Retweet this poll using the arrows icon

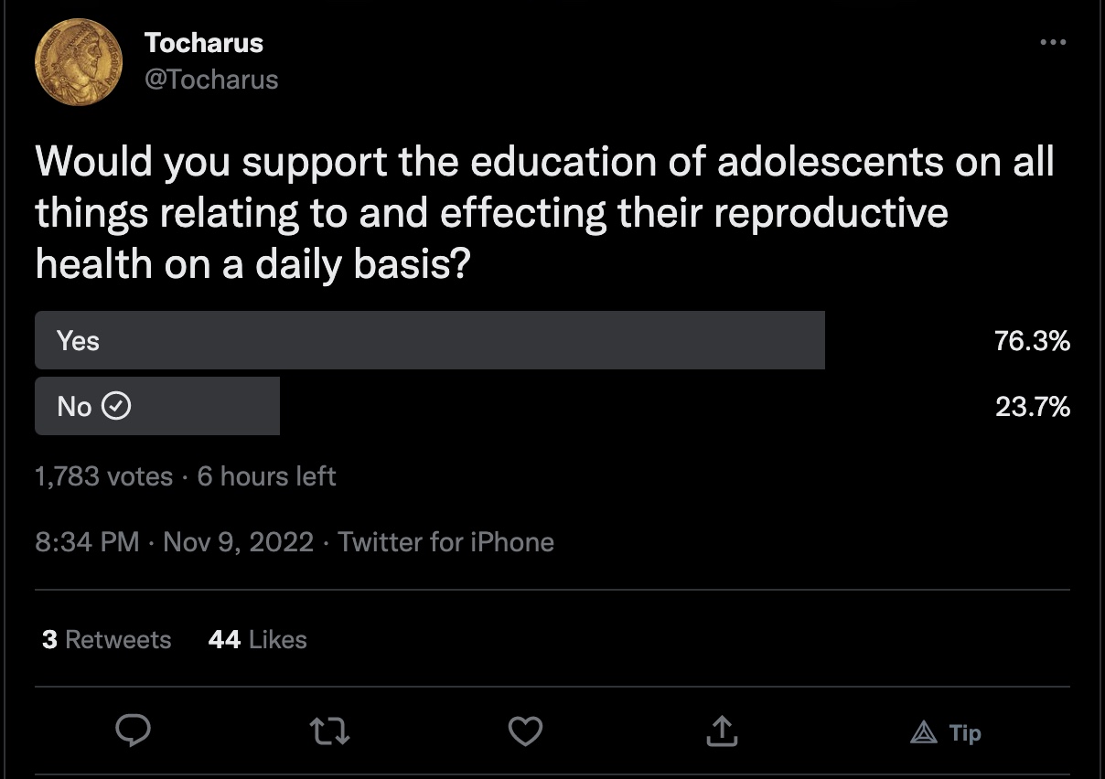pos(329,731)
